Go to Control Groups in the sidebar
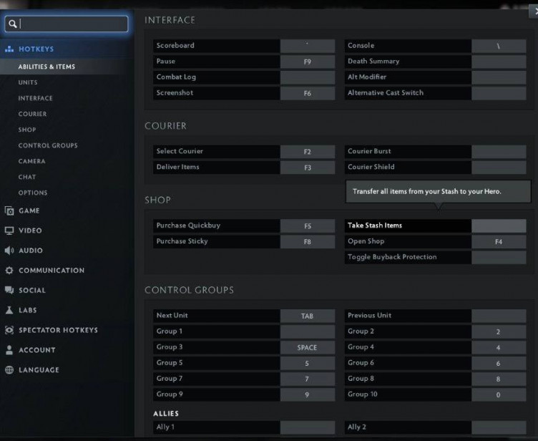Screen dimensions: 538x441 point(48,145)
